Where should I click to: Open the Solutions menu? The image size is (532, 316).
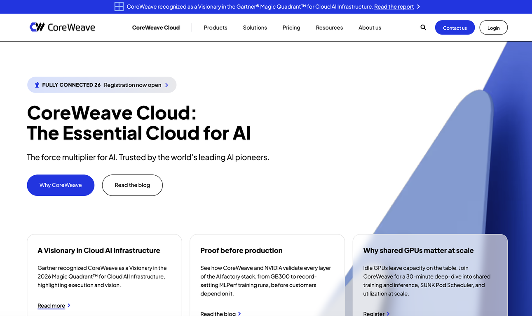[255, 28]
